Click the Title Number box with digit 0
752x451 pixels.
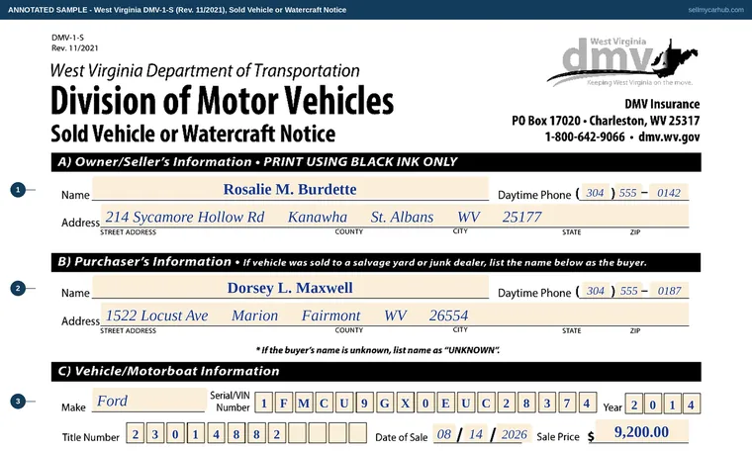tap(175, 434)
